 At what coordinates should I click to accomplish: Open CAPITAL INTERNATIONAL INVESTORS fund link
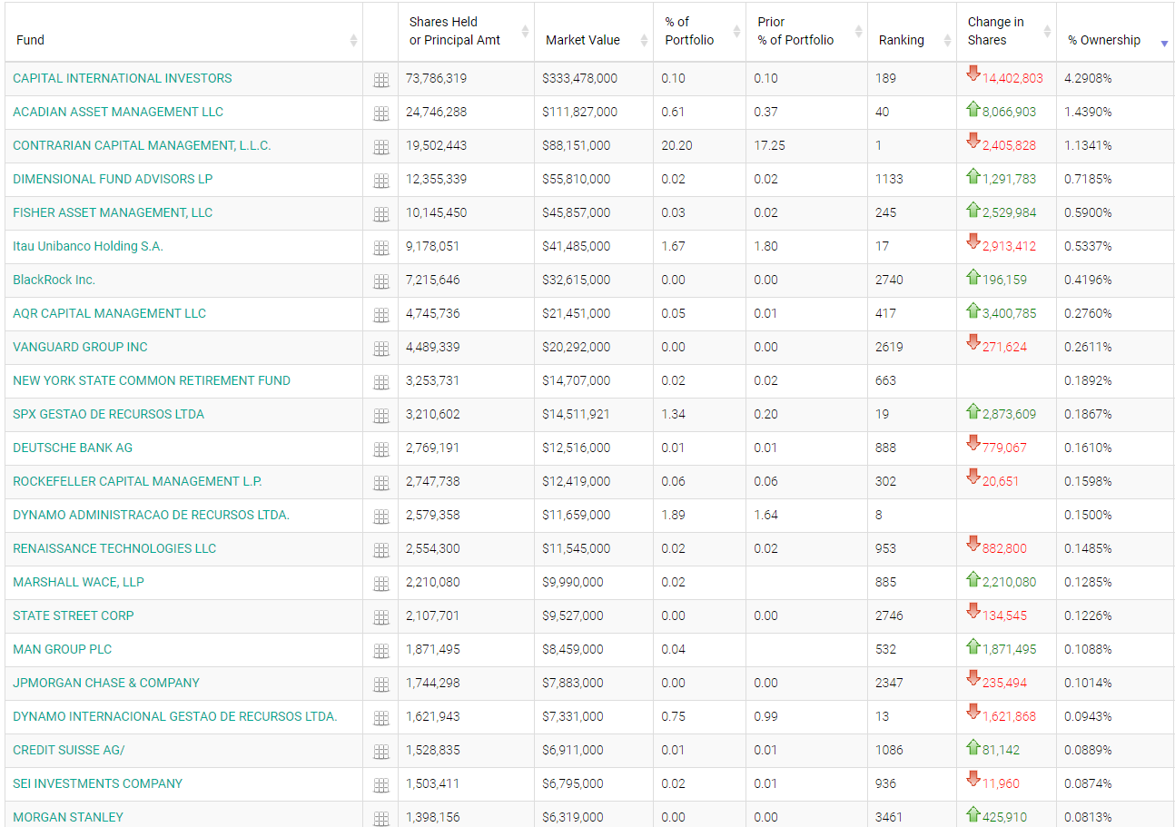click(123, 78)
